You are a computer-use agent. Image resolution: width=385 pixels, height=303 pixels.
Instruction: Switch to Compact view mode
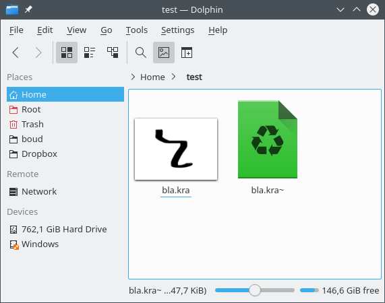click(x=90, y=53)
